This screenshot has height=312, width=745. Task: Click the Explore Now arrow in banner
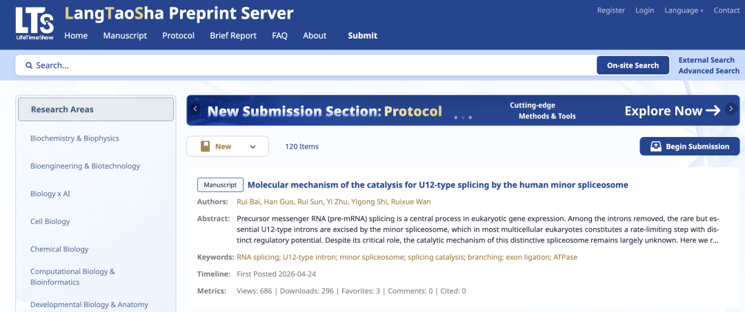713,111
